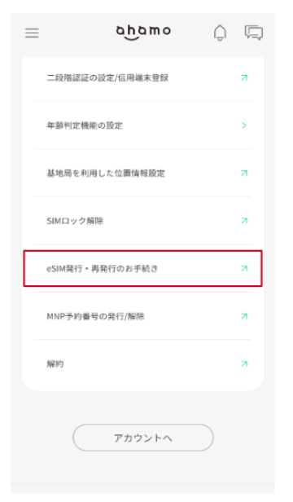Open 二段階認証の設定/信用端末登録 menu item
293x502 pixels.
click(x=142, y=77)
